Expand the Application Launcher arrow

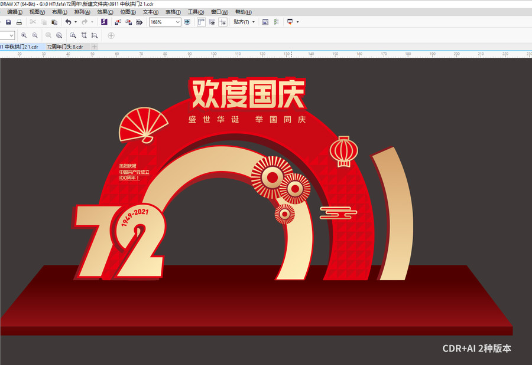pyautogui.click(x=297, y=22)
